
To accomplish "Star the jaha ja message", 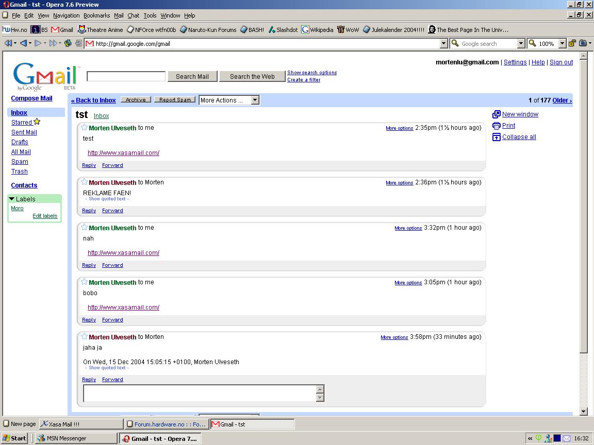I will 84,336.
